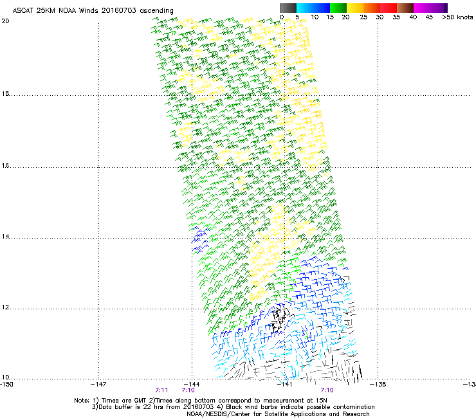Click the '45' label under the color bar

(429, 17)
